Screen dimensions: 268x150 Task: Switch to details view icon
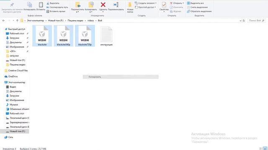[x=261, y=148]
